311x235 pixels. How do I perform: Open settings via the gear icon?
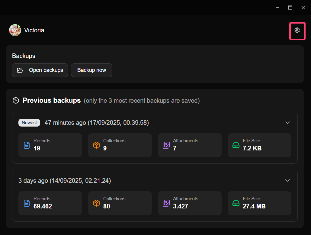point(297,31)
